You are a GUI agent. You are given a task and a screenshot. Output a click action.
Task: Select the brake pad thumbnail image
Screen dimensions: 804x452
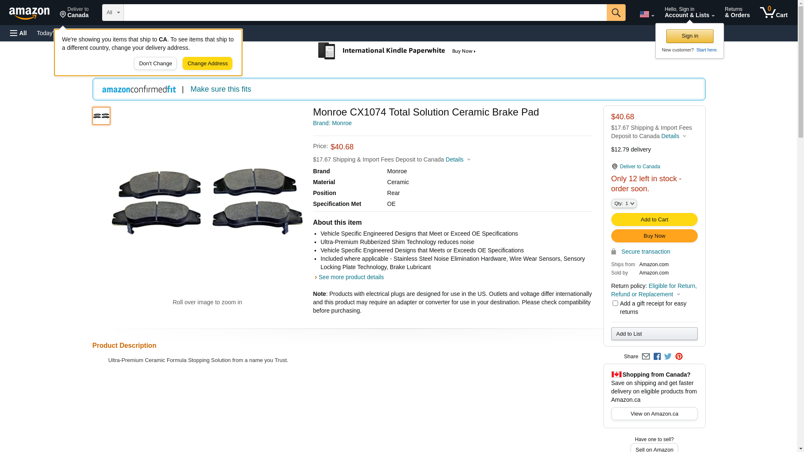pyautogui.click(x=101, y=116)
